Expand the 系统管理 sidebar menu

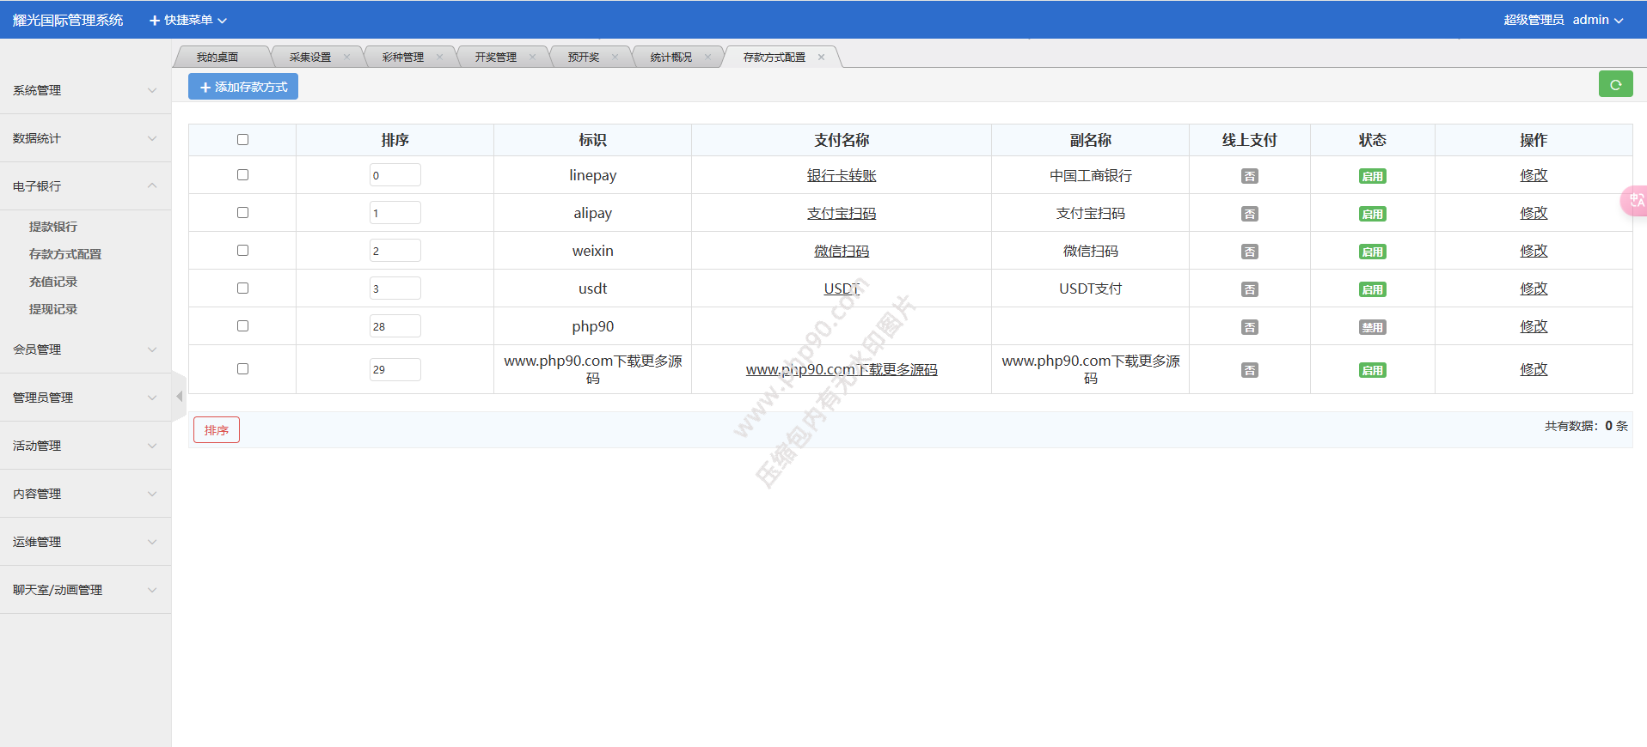(x=84, y=90)
